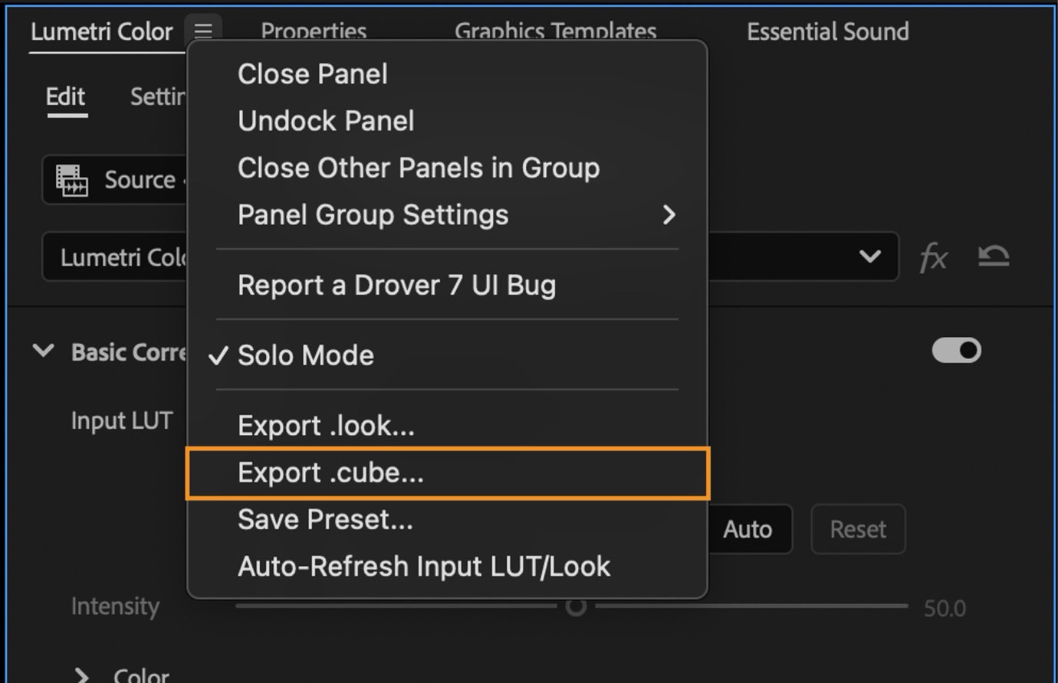Adjust the Intensity slider handle
The height and width of the screenshot is (683, 1058).
pyautogui.click(x=574, y=606)
